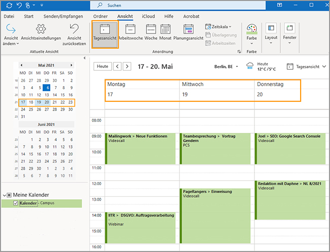Open the touch/mouse mode icon
330x252 pixels.
28,5
